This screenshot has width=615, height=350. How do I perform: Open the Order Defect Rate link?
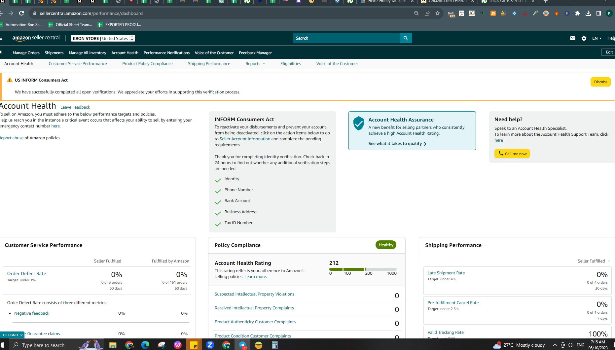[27, 273]
